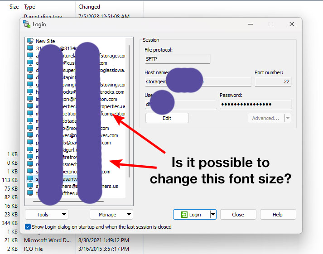The width and height of the screenshot is (323, 254).
Task: Click the WinSCP icon in the Login title bar
Action: (x=26, y=24)
